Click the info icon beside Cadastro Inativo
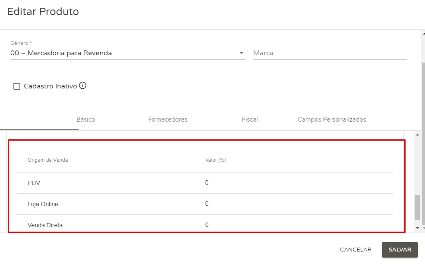The width and height of the screenshot is (425, 264). 83,86
